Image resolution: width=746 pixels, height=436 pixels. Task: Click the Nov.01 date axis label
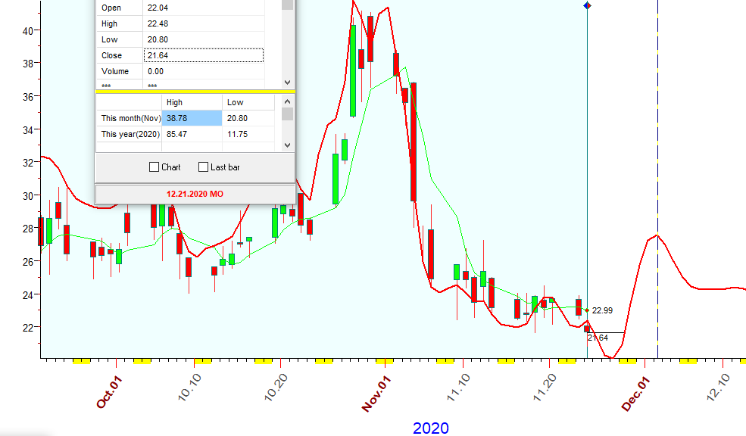point(375,392)
